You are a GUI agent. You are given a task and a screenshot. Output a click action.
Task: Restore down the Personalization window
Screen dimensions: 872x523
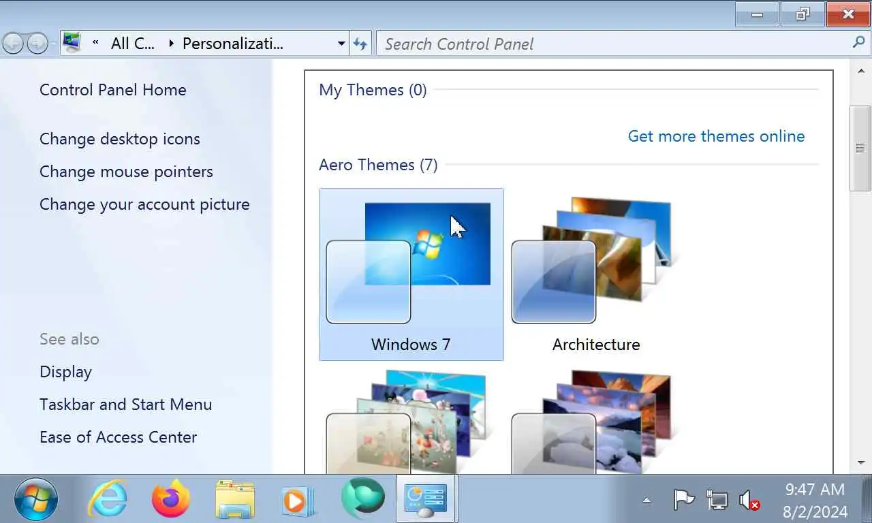click(x=803, y=14)
